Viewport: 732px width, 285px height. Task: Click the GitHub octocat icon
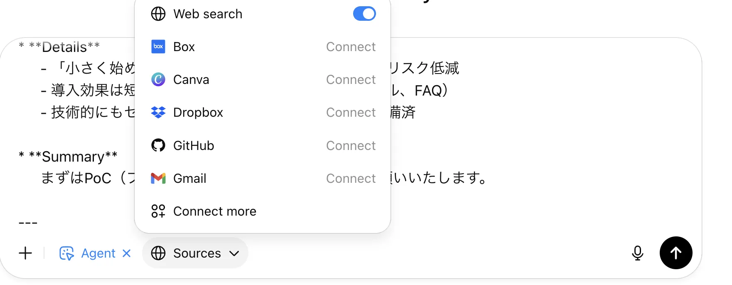[x=158, y=145]
